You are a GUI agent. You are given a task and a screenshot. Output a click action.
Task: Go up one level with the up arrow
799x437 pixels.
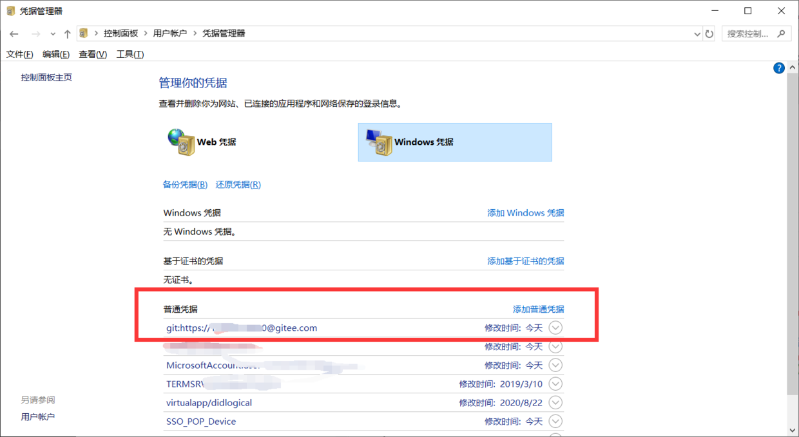[x=67, y=34]
